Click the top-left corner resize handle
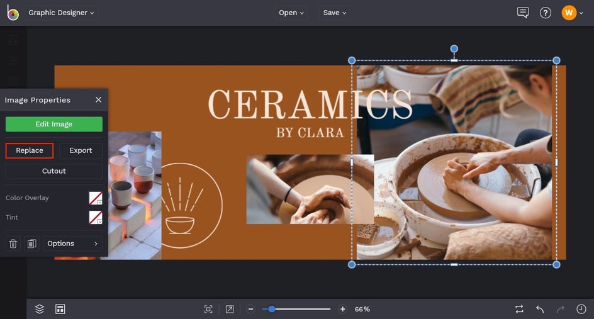The width and height of the screenshot is (594, 319). pyautogui.click(x=352, y=60)
